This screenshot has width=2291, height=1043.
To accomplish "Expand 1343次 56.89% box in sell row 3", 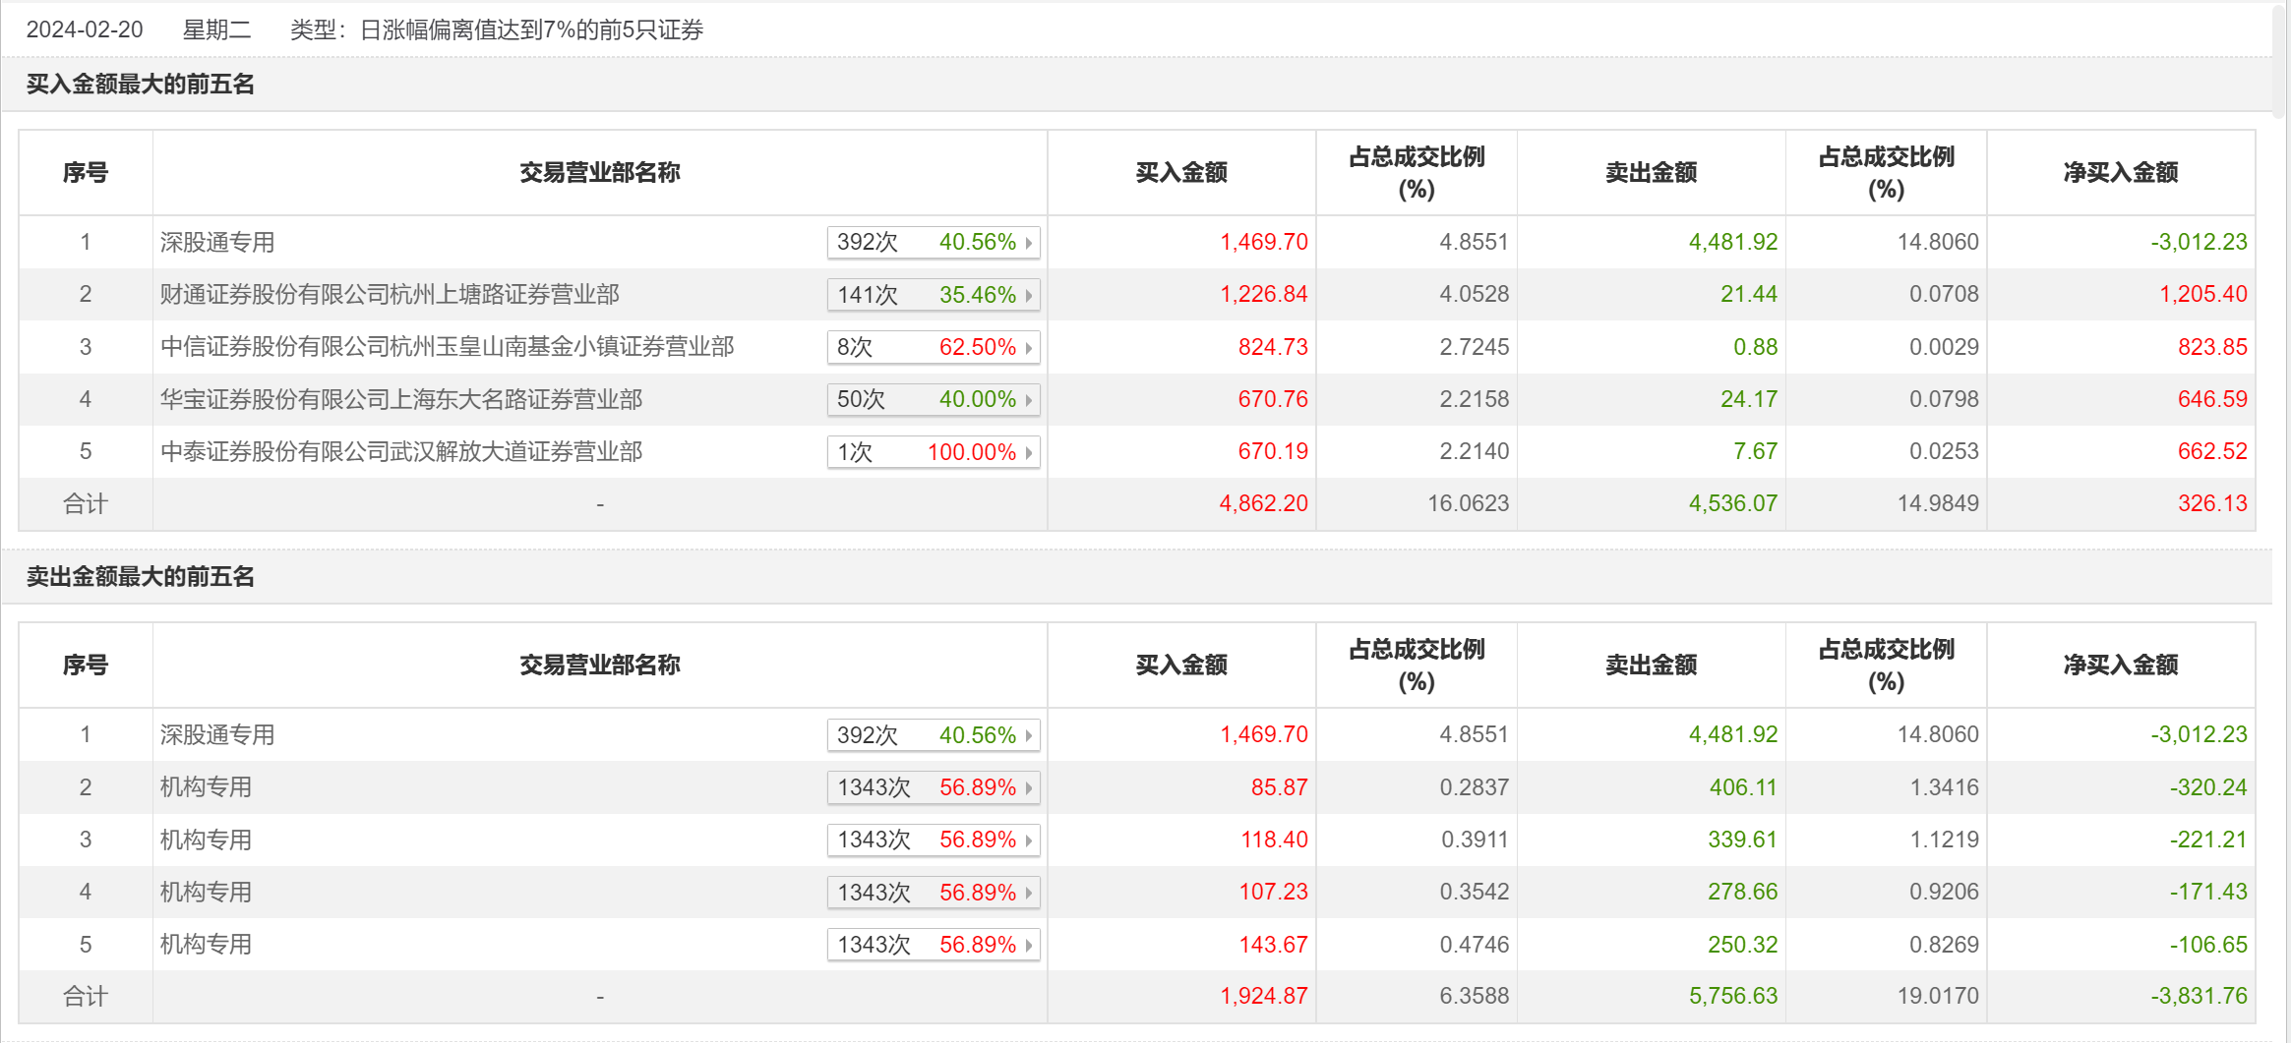I will [933, 840].
